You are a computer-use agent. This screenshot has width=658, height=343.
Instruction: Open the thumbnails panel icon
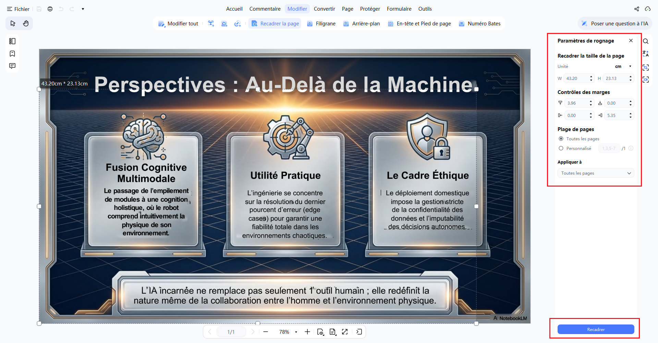point(12,41)
